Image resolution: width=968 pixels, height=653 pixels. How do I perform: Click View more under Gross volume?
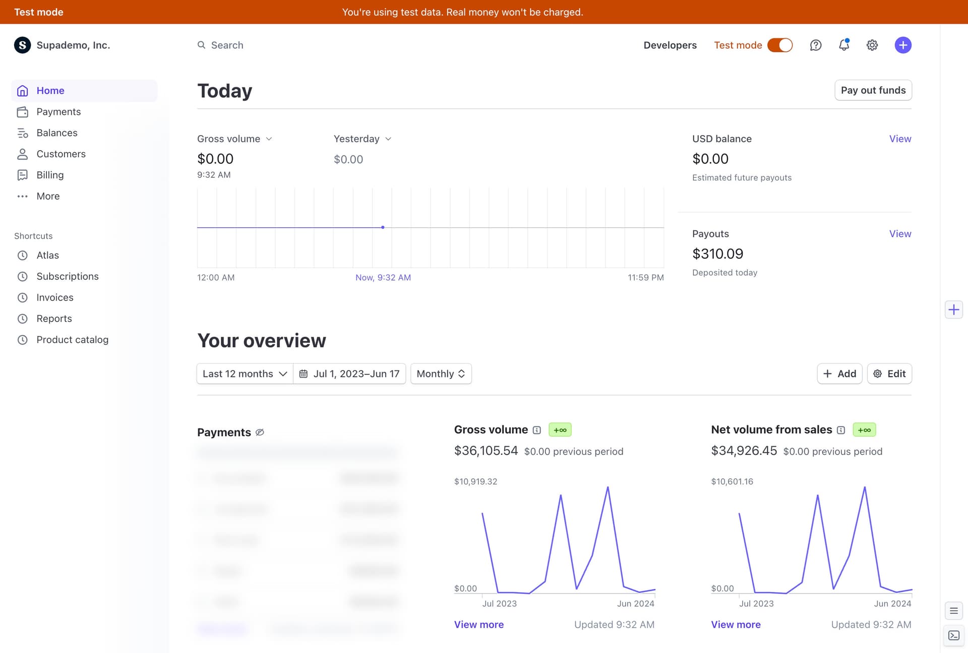479,625
